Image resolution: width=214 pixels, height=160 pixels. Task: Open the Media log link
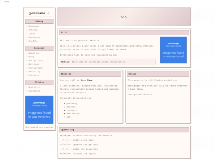34,72
